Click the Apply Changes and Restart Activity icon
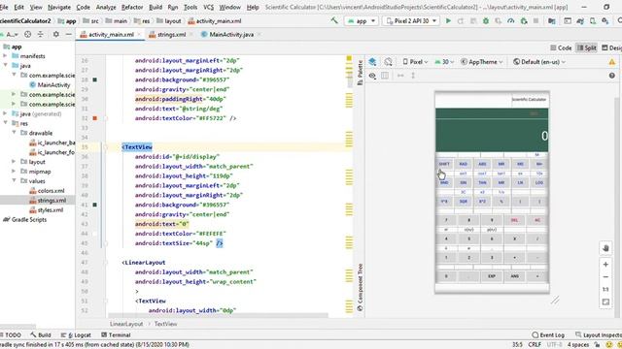 (x=461, y=20)
